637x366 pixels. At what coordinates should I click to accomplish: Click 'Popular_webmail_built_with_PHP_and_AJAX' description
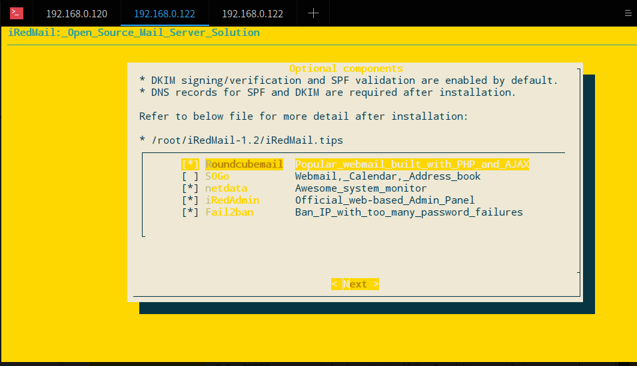pyautogui.click(x=412, y=164)
